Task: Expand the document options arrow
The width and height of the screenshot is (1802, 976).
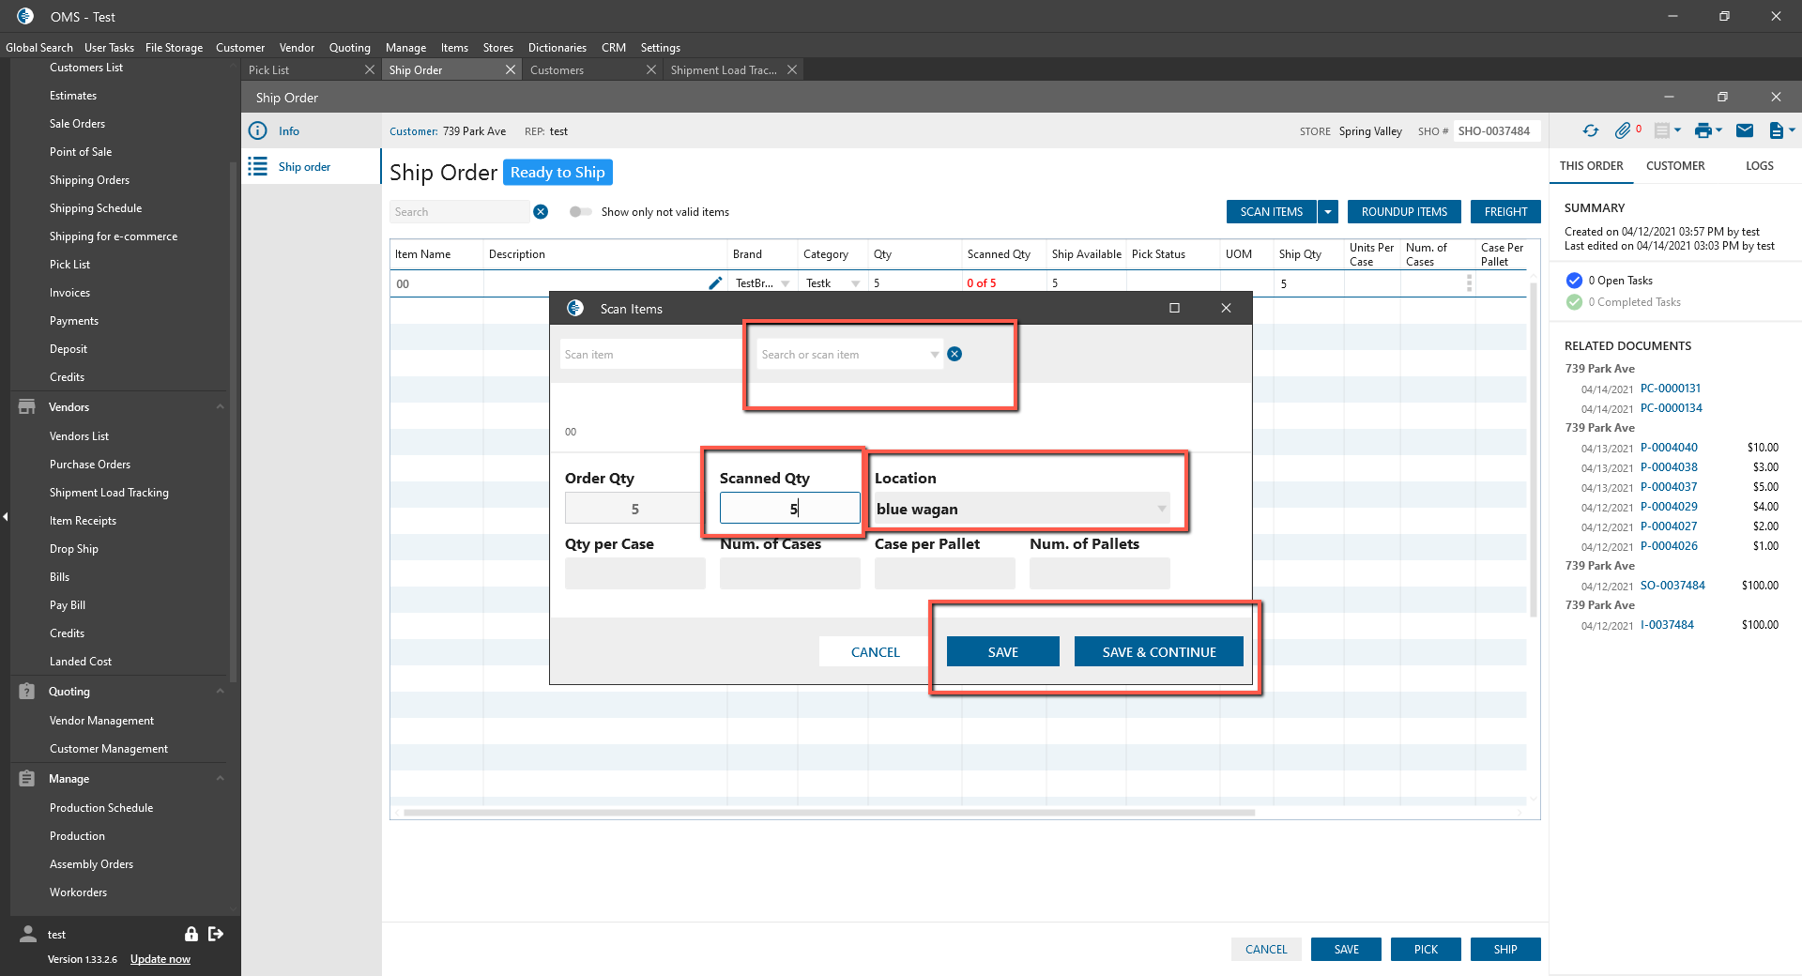Action: 1792,131
